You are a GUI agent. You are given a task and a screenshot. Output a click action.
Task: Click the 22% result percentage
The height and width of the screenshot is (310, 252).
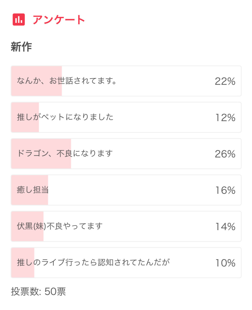pyautogui.click(x=225, y=81)
